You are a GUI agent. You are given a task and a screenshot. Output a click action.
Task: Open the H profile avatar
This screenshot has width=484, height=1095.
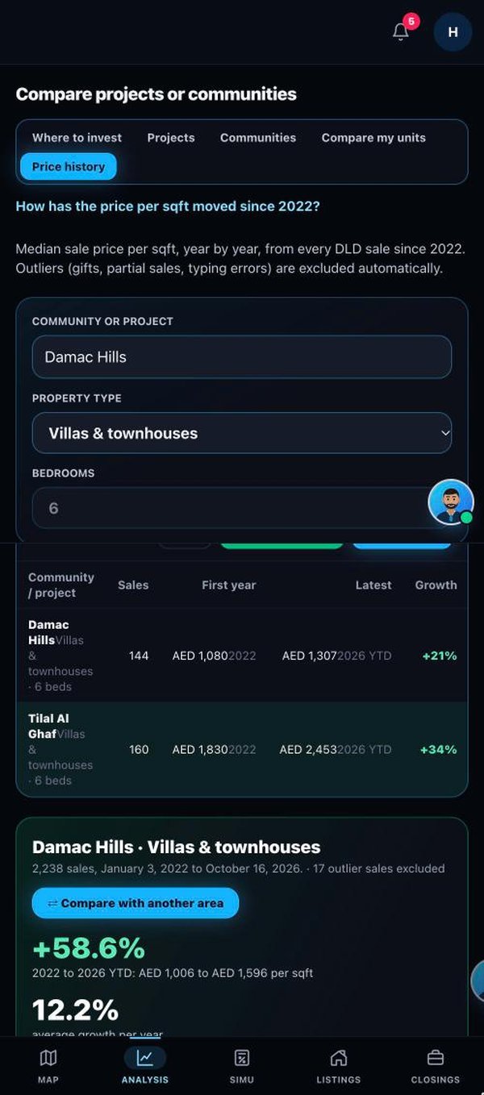(453, 32)
